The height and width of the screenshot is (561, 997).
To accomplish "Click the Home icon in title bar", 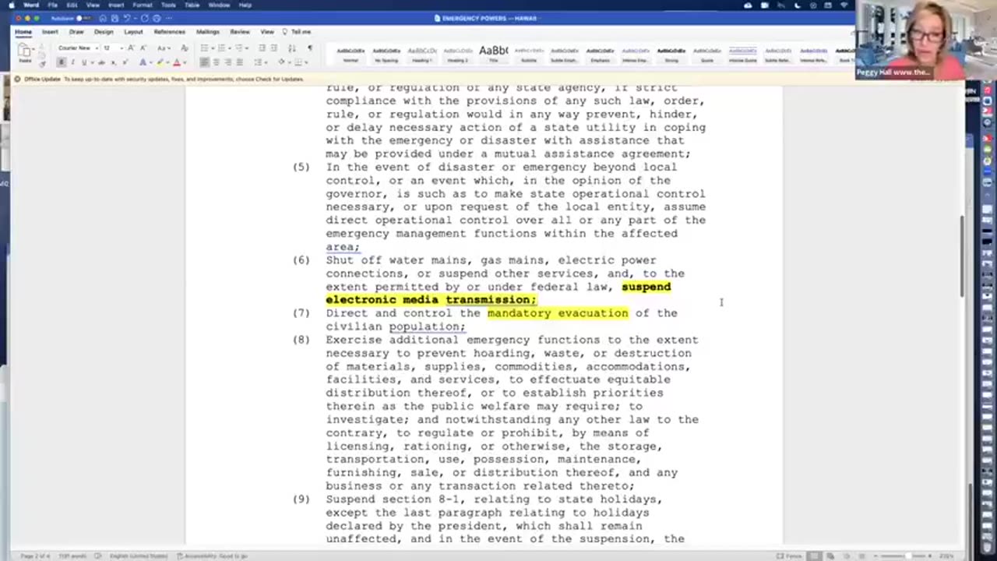I will [x=103, y=18].
